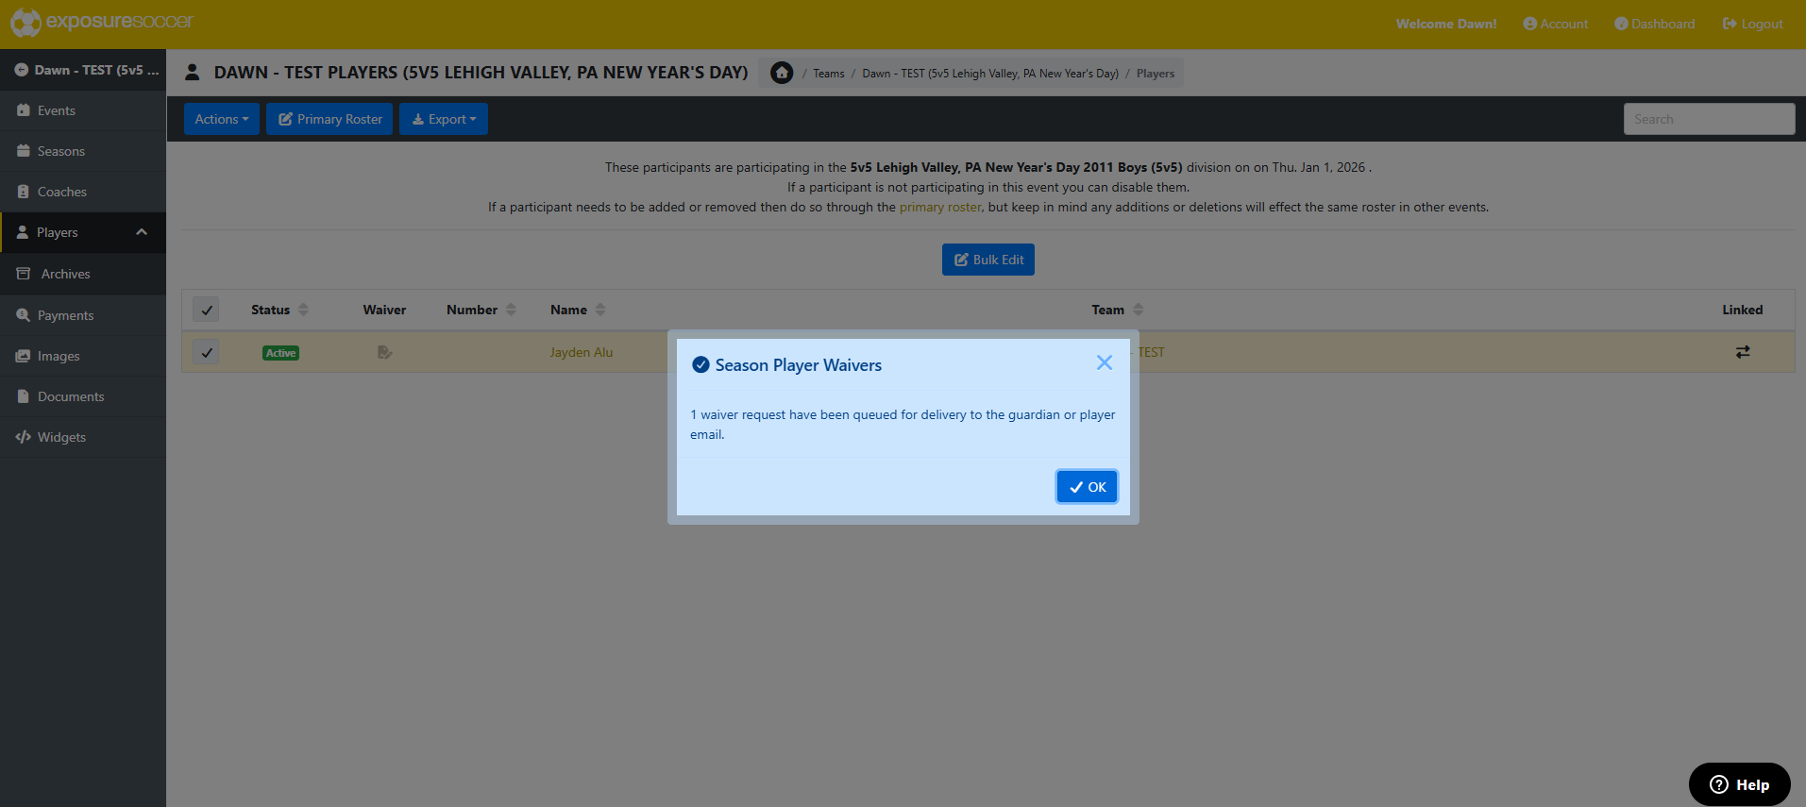The image size is (1806, 807).
Task: Click the linked swap icon for Jayden Alu
Action: 1742,352
